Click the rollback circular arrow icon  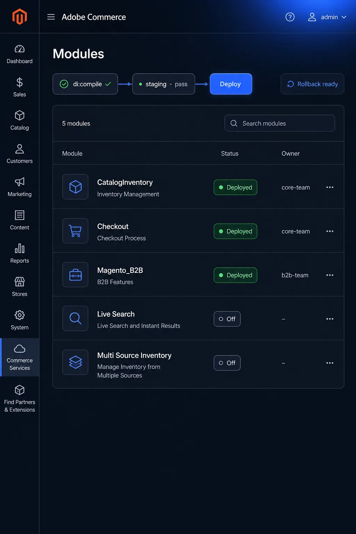pos(291,84)
